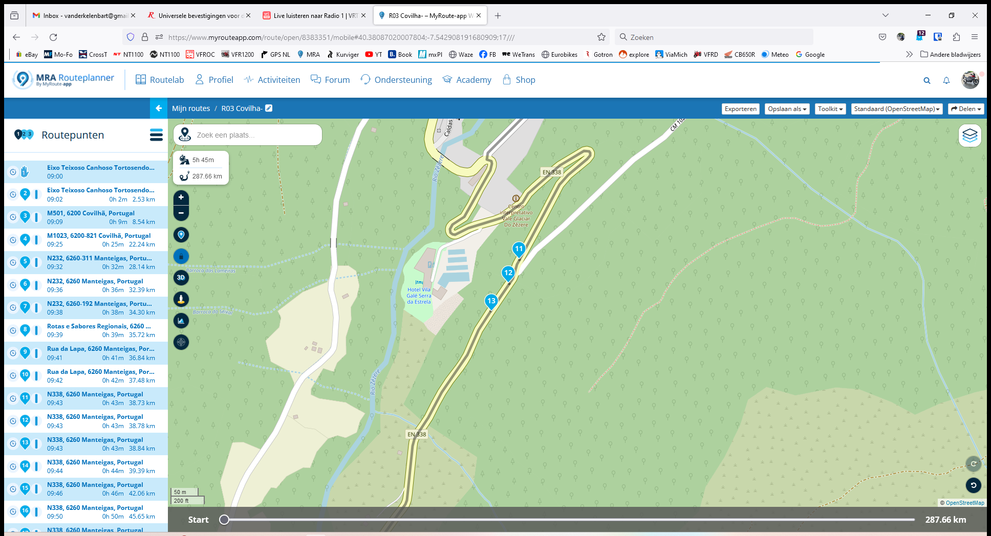Viewport: 991px width, 536px height.
Task: Open the Waze bookmark
Action: pyautogui.click(x=461, y=54)
